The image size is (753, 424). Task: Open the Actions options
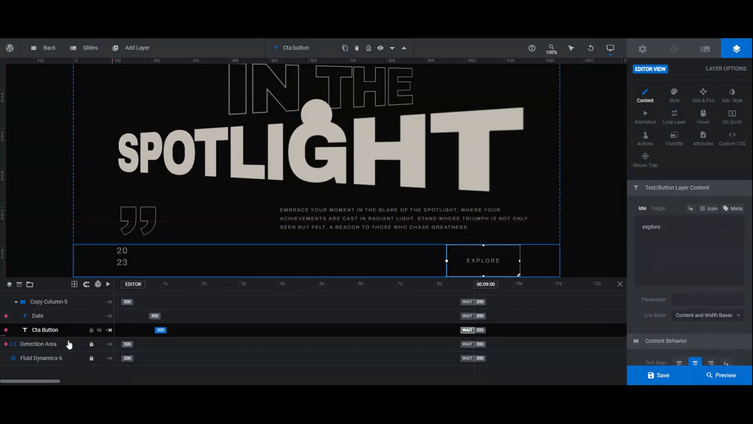[645, 139]
